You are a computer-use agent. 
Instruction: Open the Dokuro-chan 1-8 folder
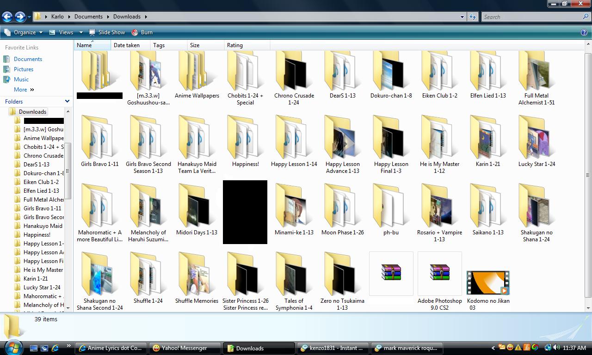(x=391, y=75)
